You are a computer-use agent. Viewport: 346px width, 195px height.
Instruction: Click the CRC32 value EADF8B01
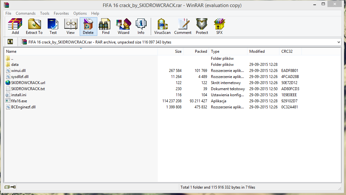(290, 71)
